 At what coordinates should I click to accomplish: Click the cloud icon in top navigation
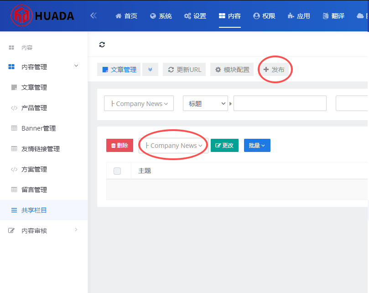point(360,16)
